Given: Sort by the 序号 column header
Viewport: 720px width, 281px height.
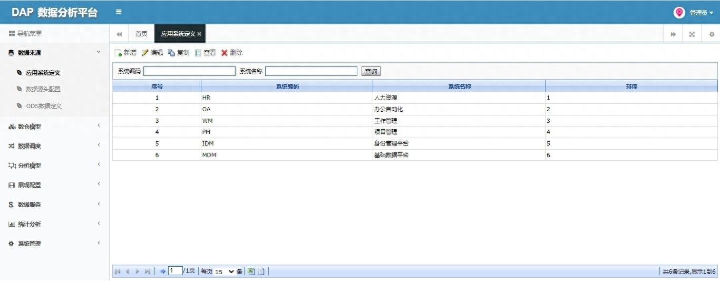Looking at the screenshot, I should click(157, 86).
